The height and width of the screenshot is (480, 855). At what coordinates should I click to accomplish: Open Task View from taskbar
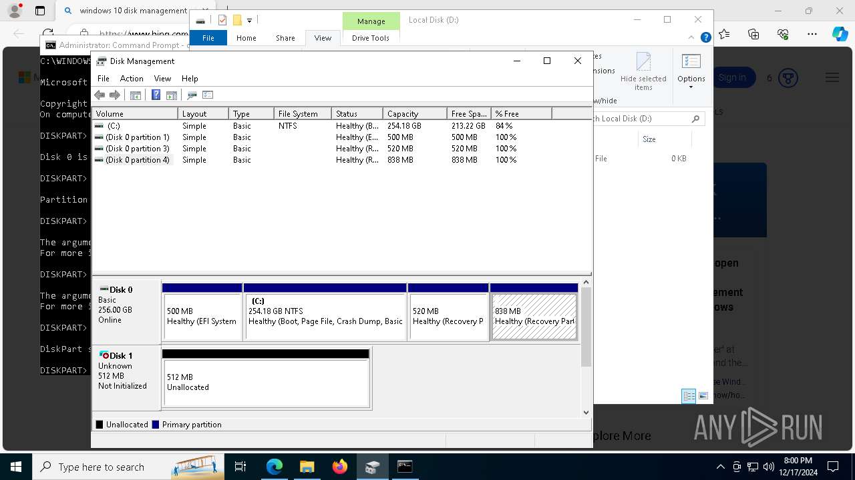tap(240, 467)
